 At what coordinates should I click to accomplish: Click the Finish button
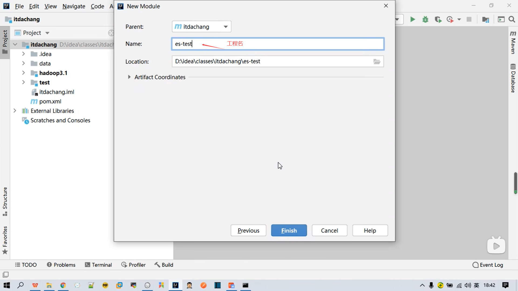(x=289, y=231)
